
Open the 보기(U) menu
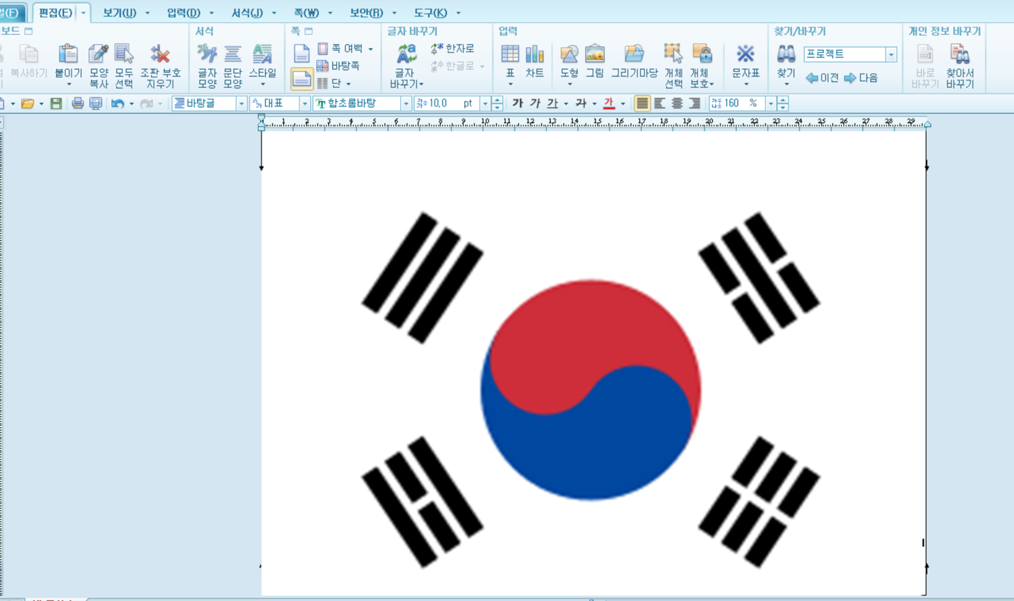tap(119, 12)
